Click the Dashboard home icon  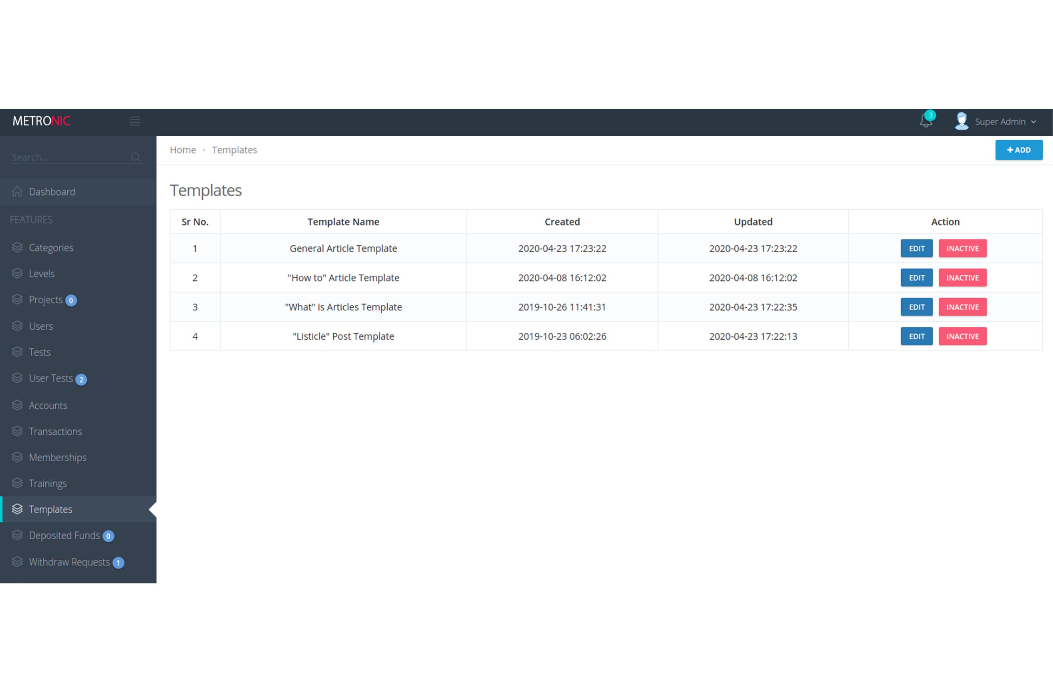click(x=17, y=191)
